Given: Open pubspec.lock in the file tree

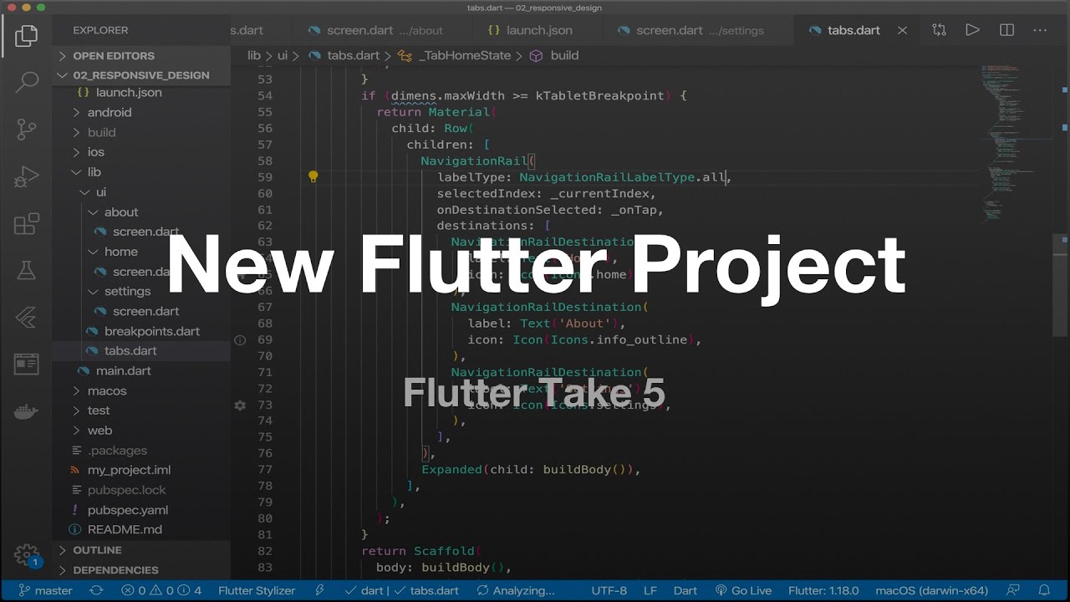Looking at the screenshot, I should [x=126, y=490].
